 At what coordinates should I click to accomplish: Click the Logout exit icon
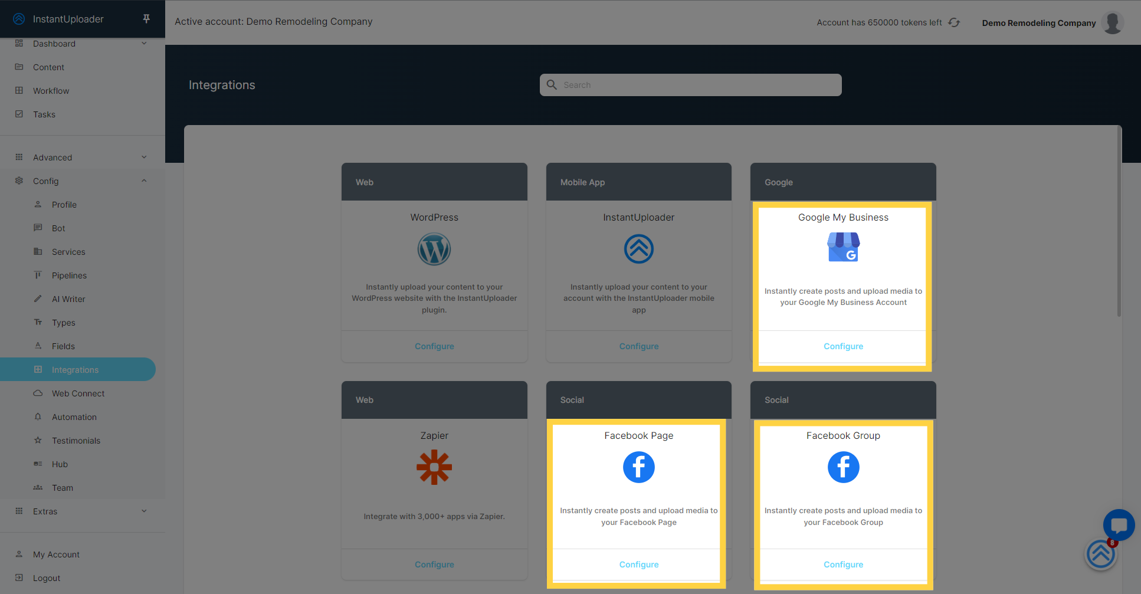(19, 577)
